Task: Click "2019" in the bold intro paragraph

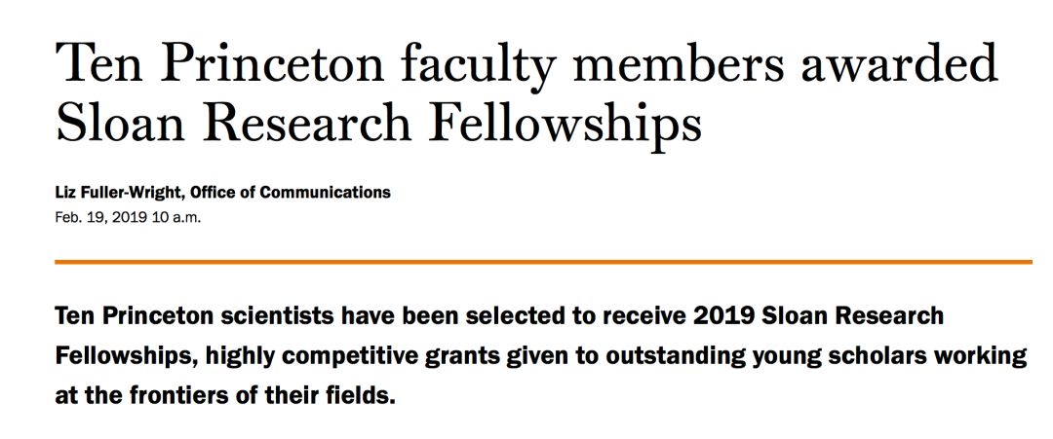Action: click(x=724, y=315)
